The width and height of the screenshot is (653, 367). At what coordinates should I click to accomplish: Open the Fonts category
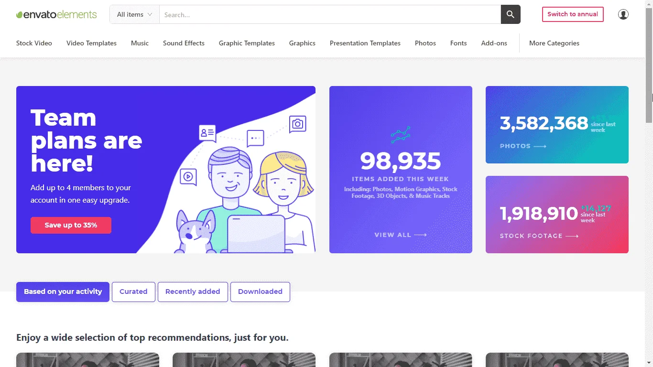458,43
